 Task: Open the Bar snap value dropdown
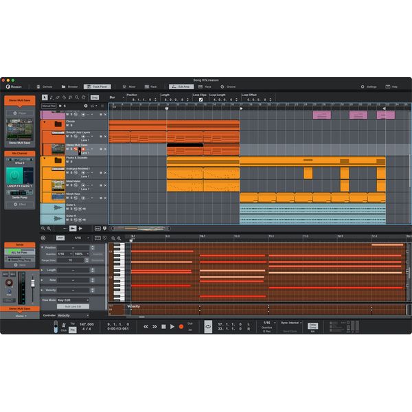coord(117,98)
